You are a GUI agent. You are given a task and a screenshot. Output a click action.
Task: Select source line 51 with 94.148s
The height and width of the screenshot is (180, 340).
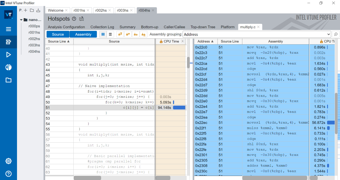click(x=115, y=108)
